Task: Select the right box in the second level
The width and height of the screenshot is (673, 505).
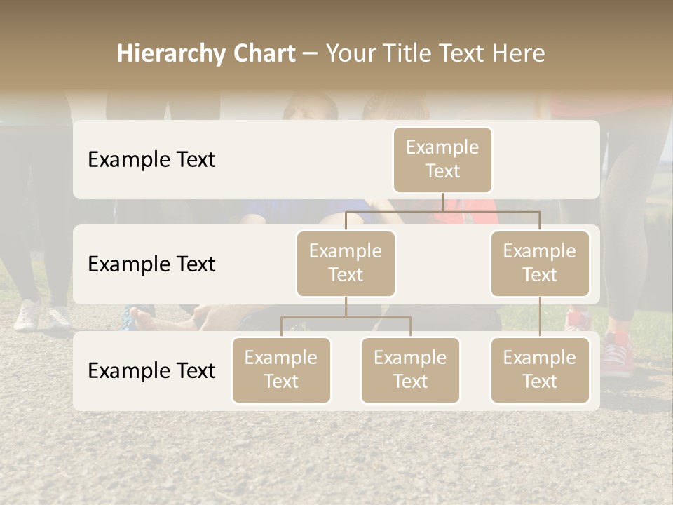Action: pos(540,263)
